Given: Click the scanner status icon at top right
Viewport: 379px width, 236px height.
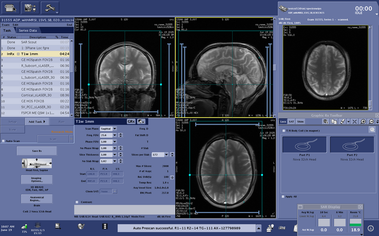Looking at the screenshot, I should tap(283, 8).
